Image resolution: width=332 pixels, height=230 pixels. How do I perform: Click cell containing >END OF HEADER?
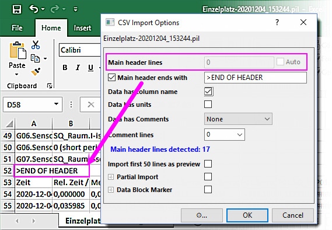(x=52, y=170)
